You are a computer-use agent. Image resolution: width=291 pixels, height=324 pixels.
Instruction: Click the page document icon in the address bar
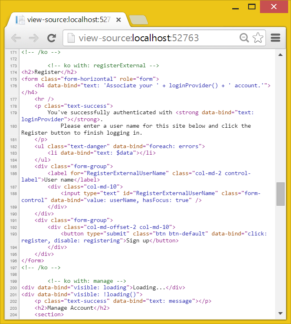click(71, 38)
